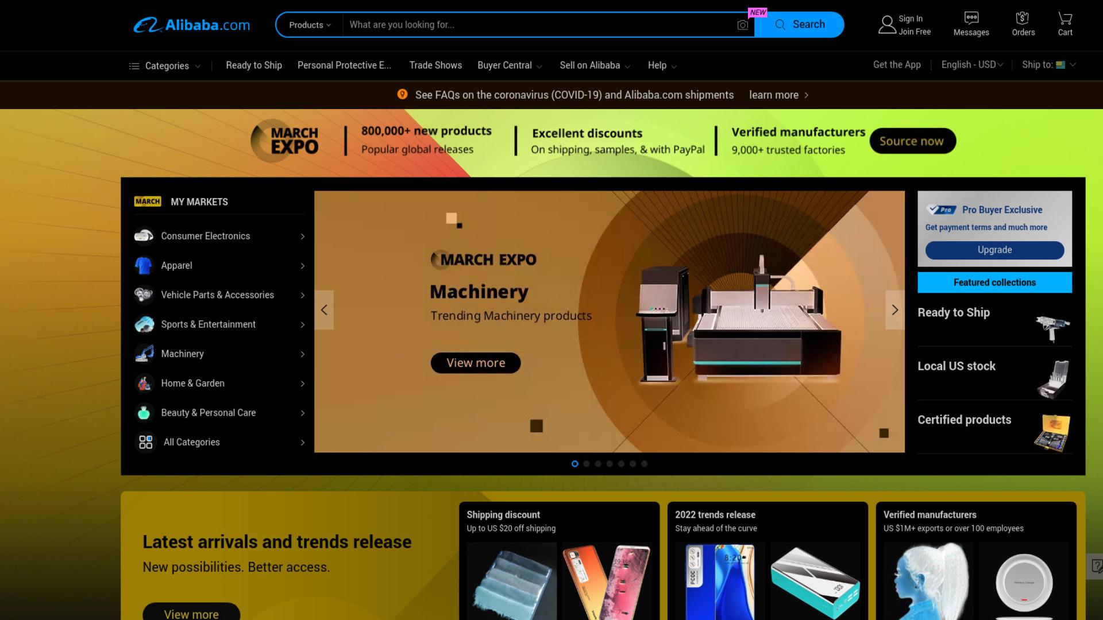
Task: Click the Search button
Action: 799,25
